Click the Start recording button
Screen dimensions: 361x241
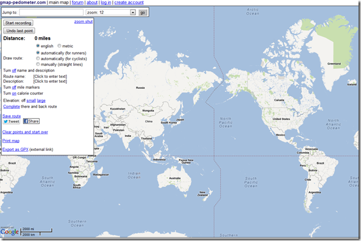[18, 23]
